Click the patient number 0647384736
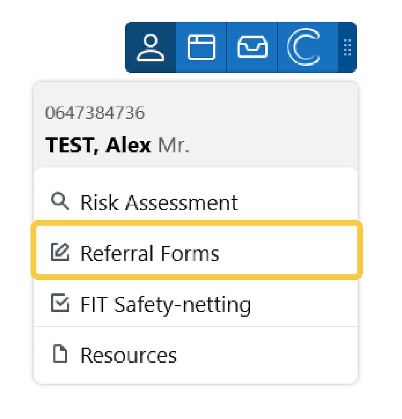The height and width of the screenshot is (419, 402). [95, 113]
